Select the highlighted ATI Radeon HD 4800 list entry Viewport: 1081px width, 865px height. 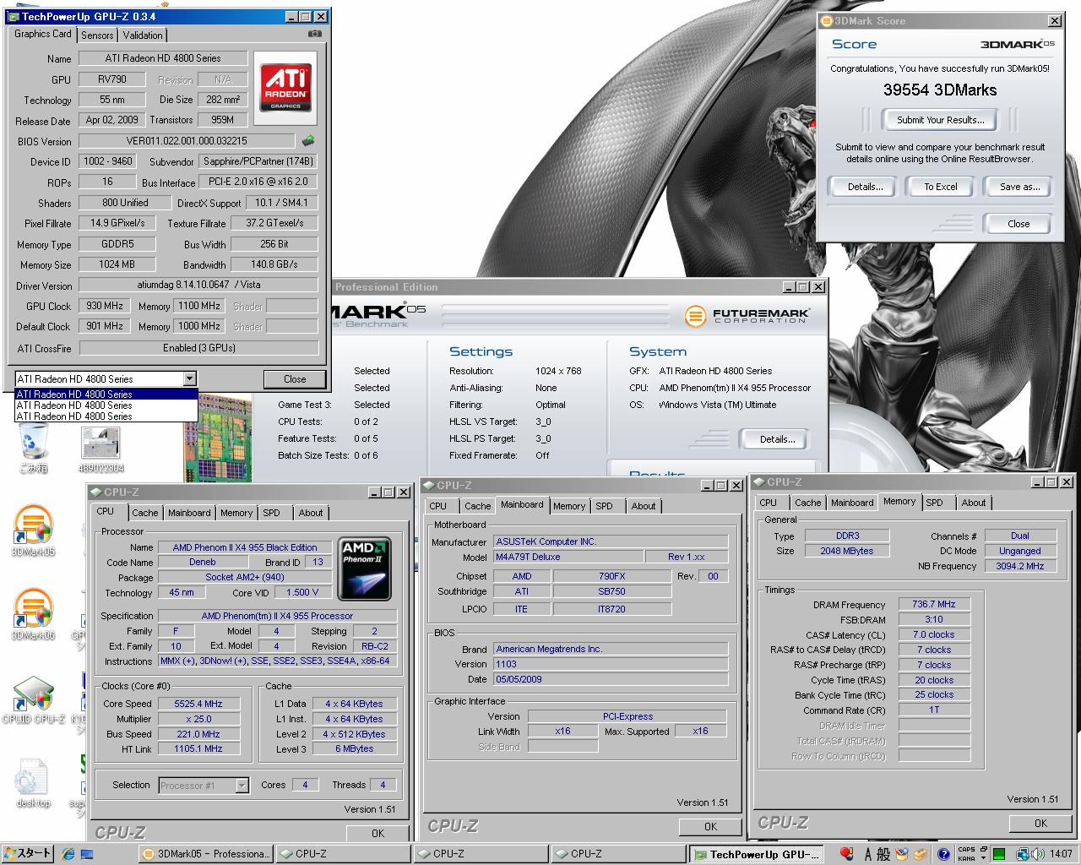(x=106, y=394)
